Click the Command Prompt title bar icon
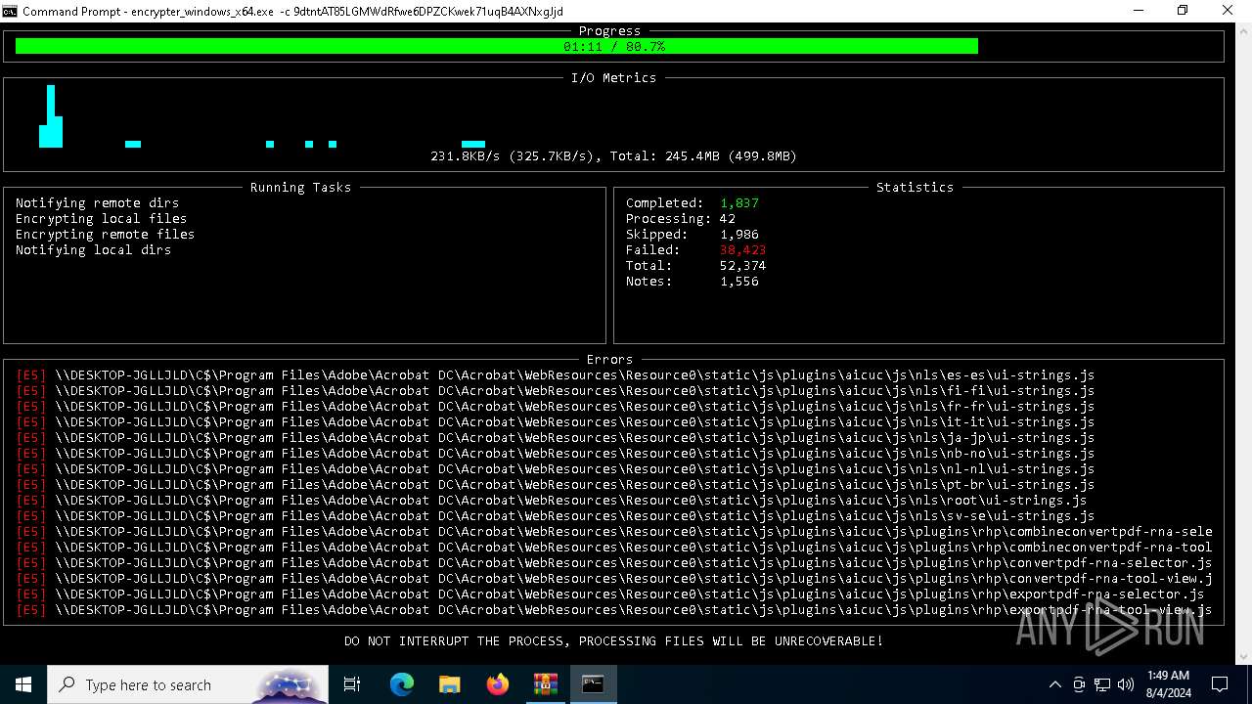The image size is (1252, 704). (x=10, y=11)
